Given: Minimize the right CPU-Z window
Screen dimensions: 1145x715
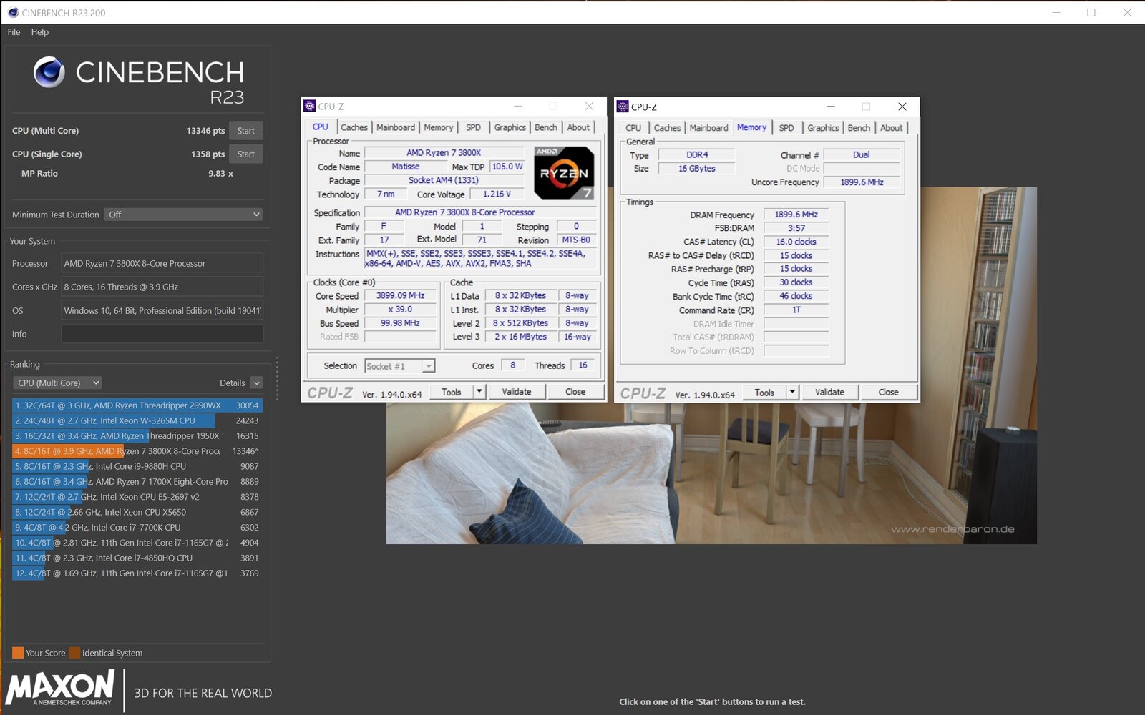Looking at the screenshot, I should coord(831,107).
